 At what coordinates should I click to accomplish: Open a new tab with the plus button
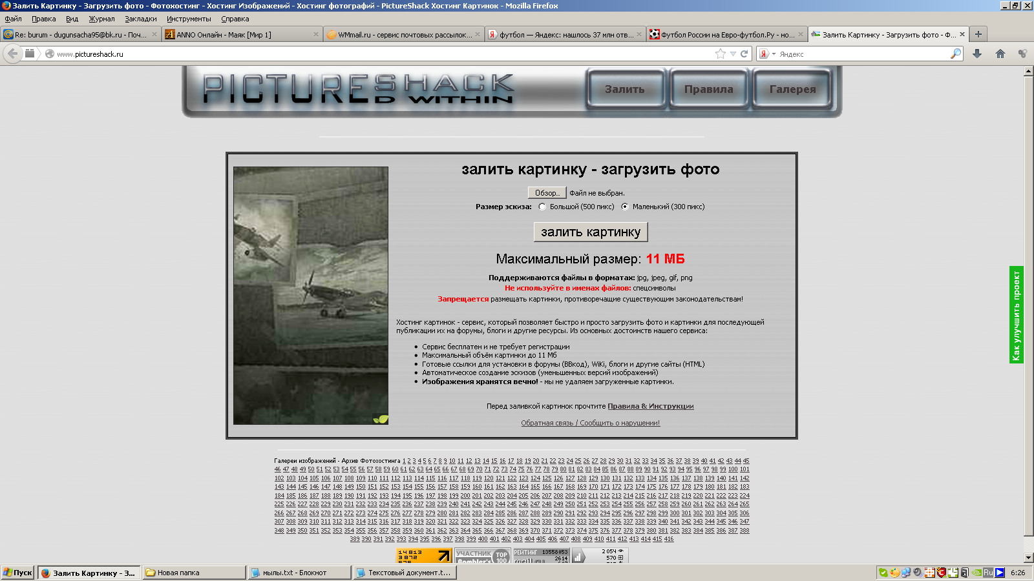[978, 34]
